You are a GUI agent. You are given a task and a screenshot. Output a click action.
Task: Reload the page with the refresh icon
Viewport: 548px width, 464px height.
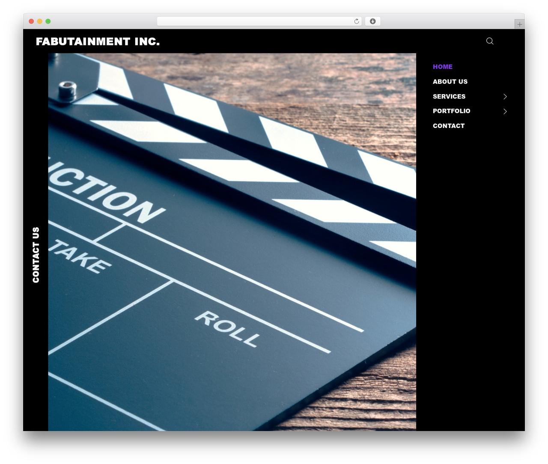(x=357, y=21)
